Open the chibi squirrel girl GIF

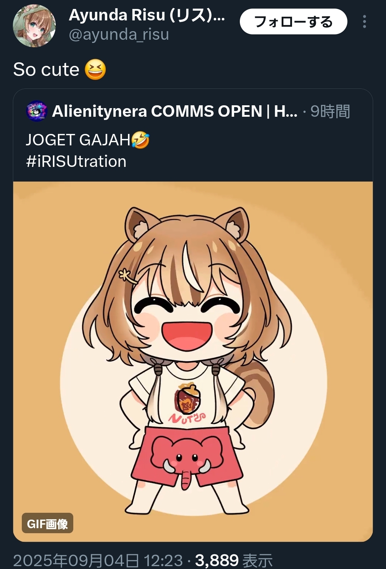[193, 362]
